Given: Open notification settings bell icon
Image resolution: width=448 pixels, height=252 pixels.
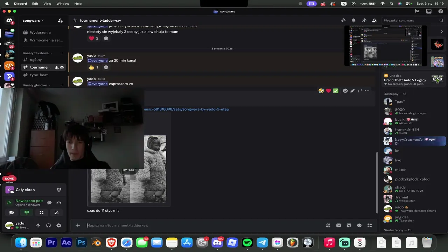Looking at the screenshot, I should (353, 20).
